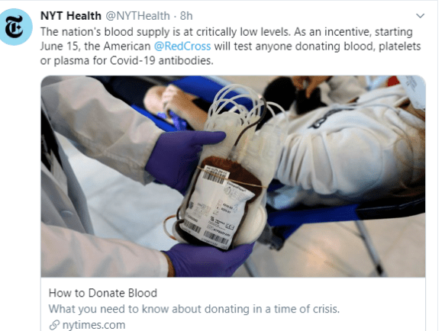Click the tweet line mentioning Covid-19 antibodies

click(127, 60)
